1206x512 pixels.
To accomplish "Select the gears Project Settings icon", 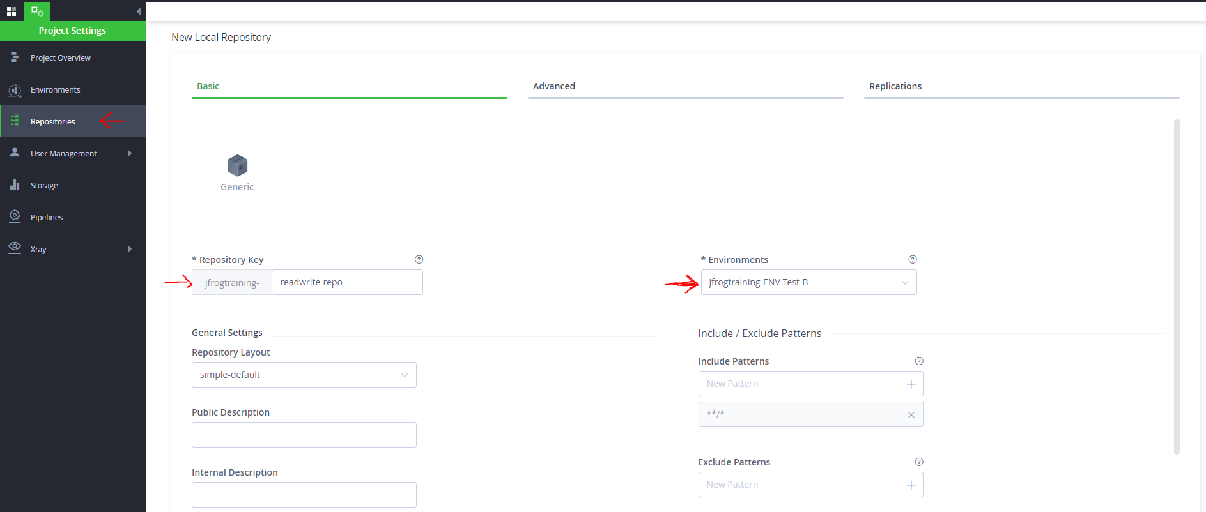I will pyautogui.click(x=37, y=11).
